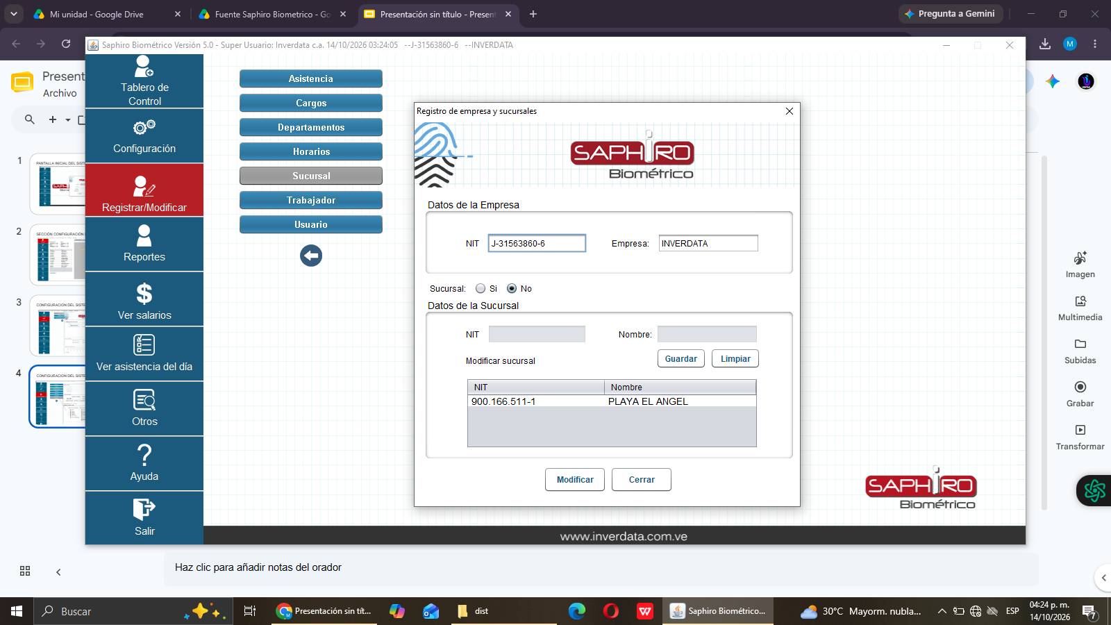Open the Ayuda question mark icon
The width and height of the screenshot is (1111, 625).
[x=144, y=456]
